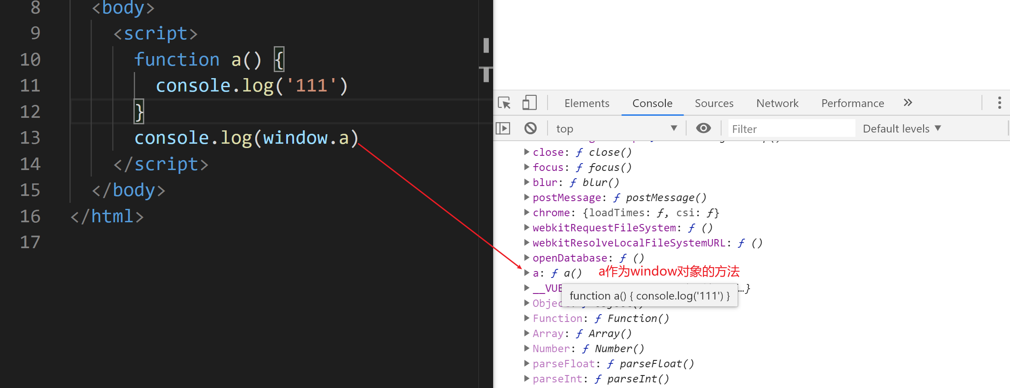Expand the parseFloat entry
This screenshot has height=388, width=1010.
526,363
